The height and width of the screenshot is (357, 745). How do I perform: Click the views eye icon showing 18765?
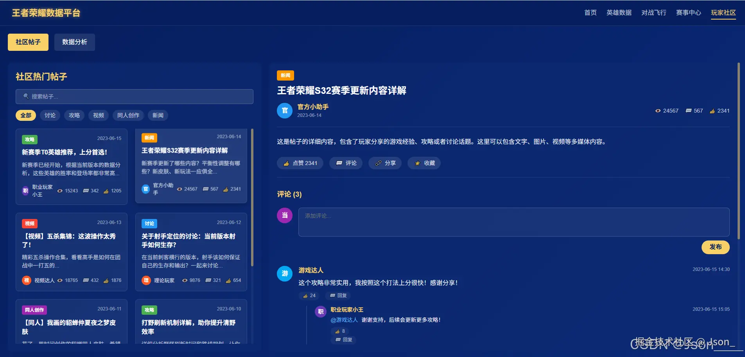tap(60, 280)
